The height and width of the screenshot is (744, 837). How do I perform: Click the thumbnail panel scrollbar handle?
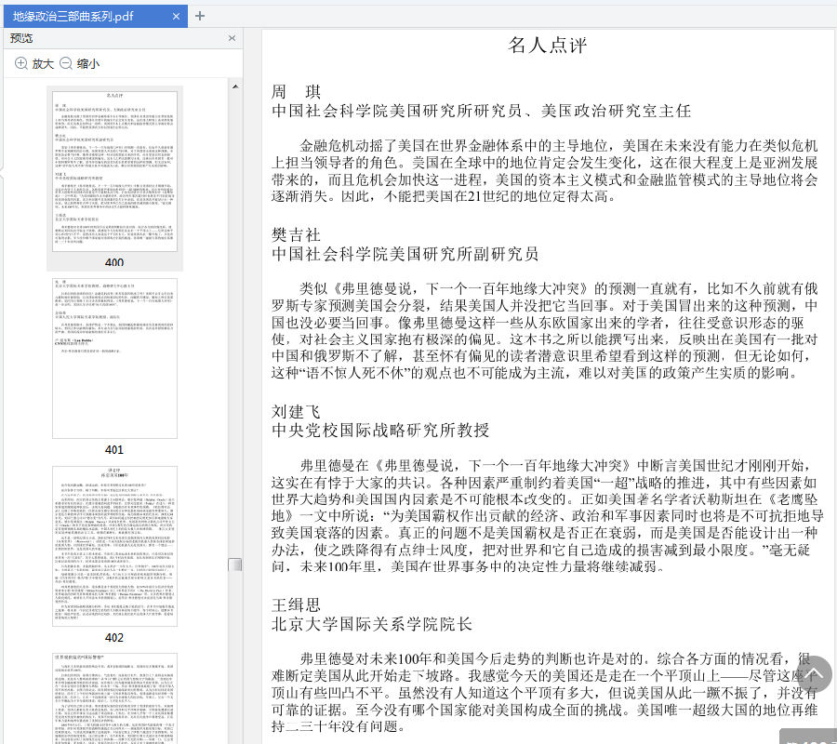[x=235, y=565]
